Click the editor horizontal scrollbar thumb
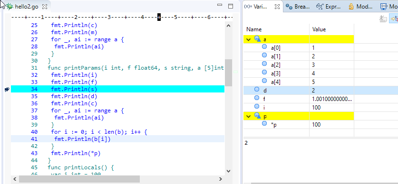Image resolution: width=398 pixels, height=184 pixels. click(x=79, y=179)
